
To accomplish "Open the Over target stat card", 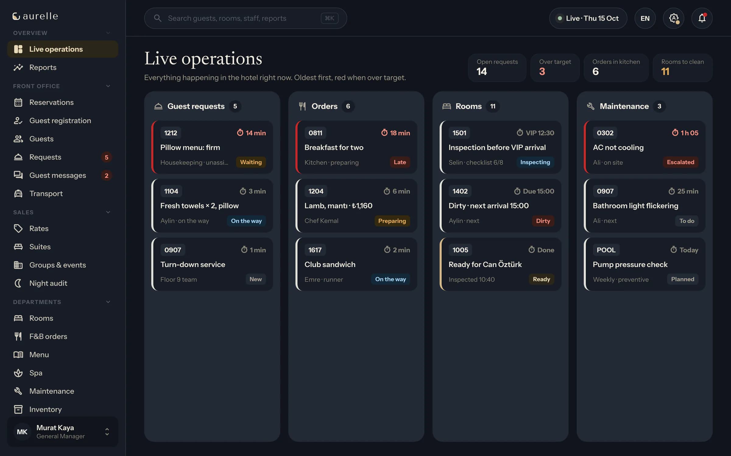I will pyautogui.click(x=555, y=68).
